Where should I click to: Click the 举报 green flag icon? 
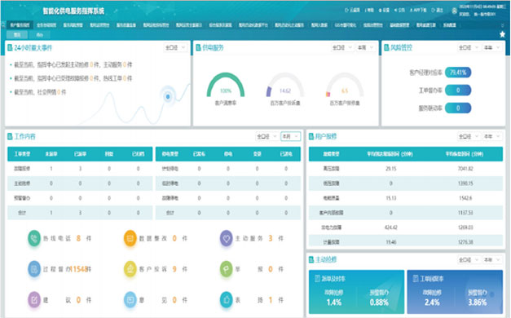click(x=227, y=269)
